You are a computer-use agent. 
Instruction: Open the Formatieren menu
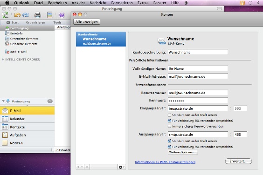(x=122, y=3)
